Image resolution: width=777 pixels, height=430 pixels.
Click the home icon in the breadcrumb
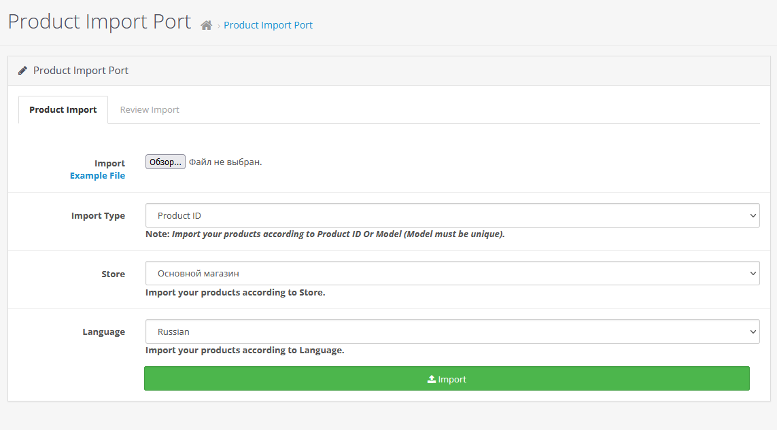207,25
